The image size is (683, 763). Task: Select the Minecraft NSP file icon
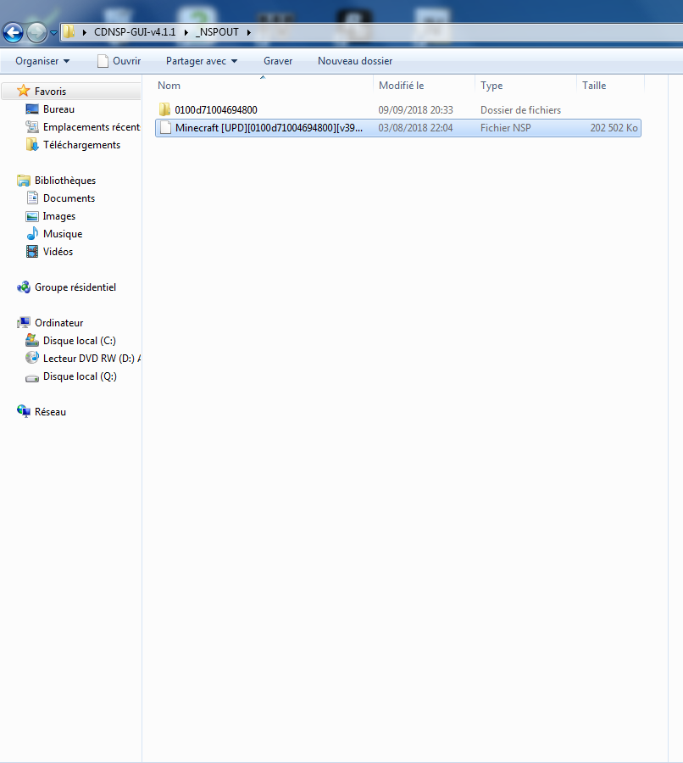[165, 127]
